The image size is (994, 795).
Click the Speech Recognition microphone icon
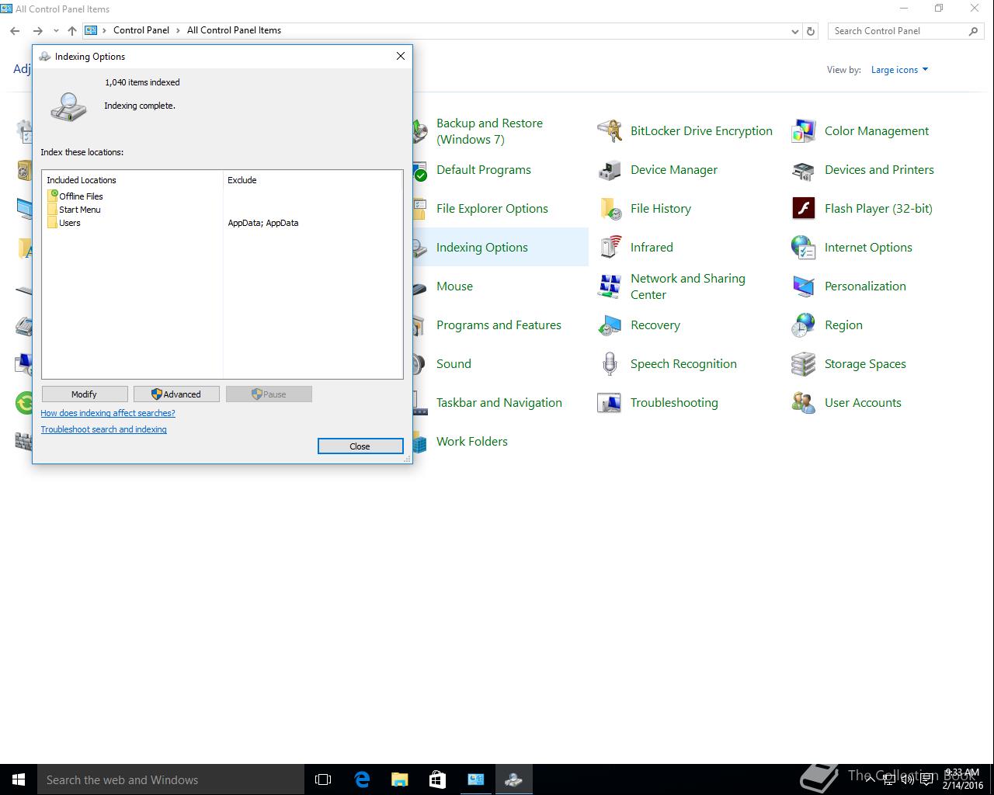(x=610, y=364)
